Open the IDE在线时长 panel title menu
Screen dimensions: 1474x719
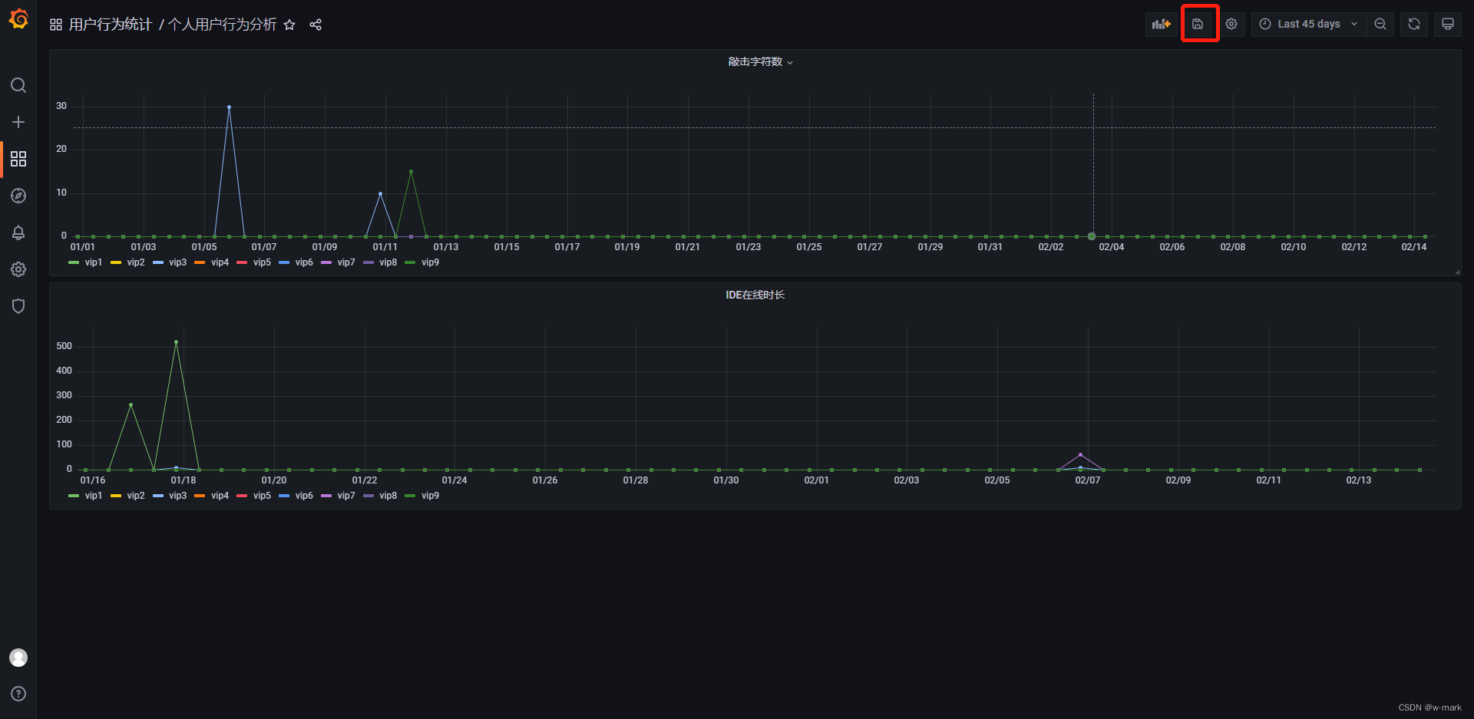[755, 294]
